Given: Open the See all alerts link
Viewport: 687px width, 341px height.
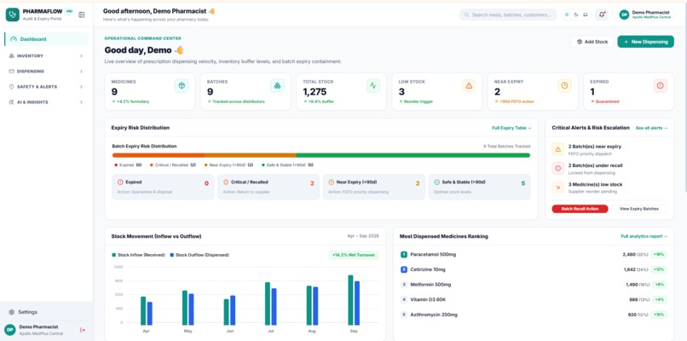Looking at the screenshot, I should [651, 128].
